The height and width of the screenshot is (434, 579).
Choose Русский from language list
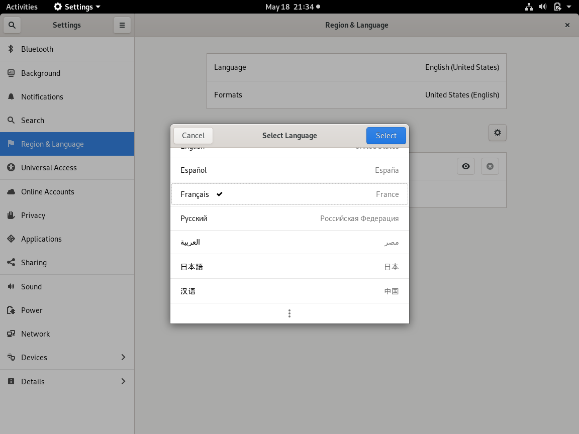click(x=289, y=219)
